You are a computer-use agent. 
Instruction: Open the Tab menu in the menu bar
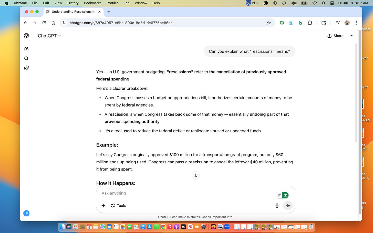127,3
